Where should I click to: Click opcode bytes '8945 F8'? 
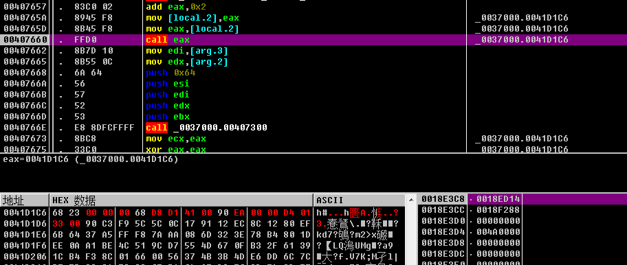click(x=93, y=18)
